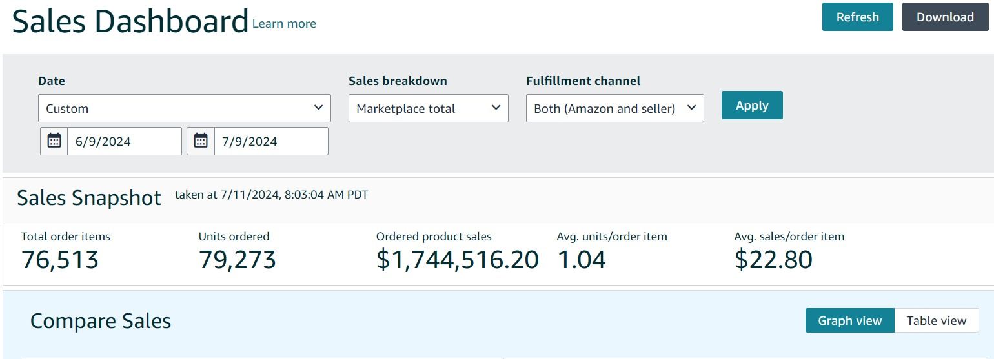
Task: Apply the selected filters
Action: [x=751, y=105]
